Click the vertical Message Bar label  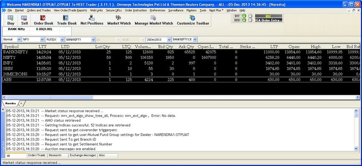[3, 149]
